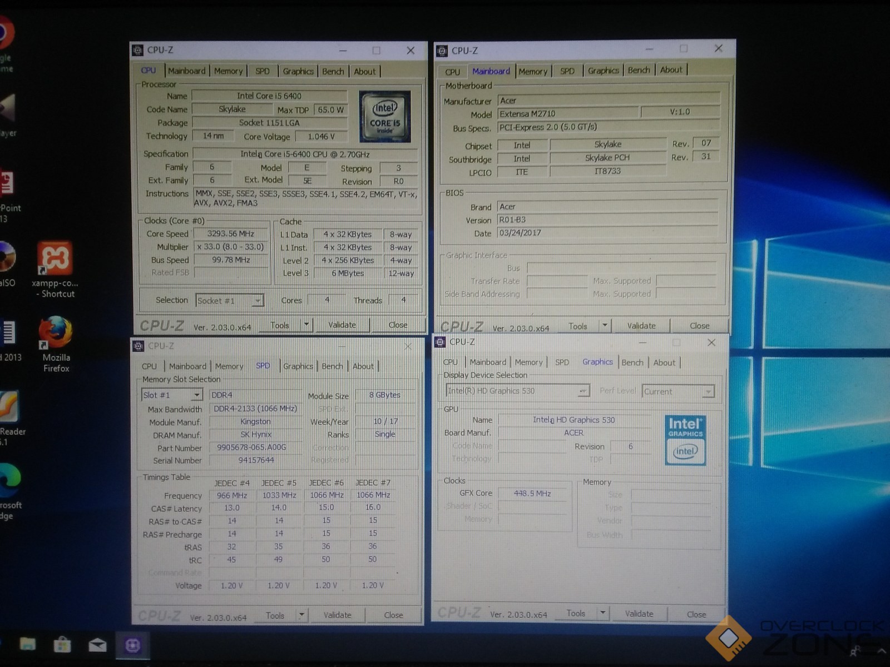Close the bottom-right CPU-Z Graphics window
This screenshot has width=890, height=667.
(x=711, y=342)
